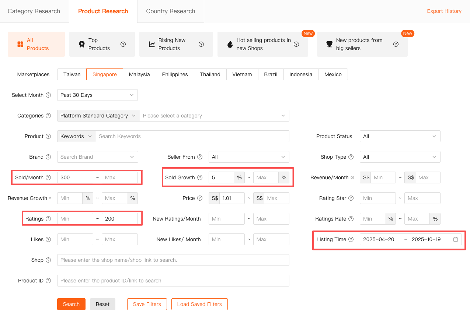470x313 pixels.
Task: Click the help icon beside Sold/Month label
Action: pos(48,177)
